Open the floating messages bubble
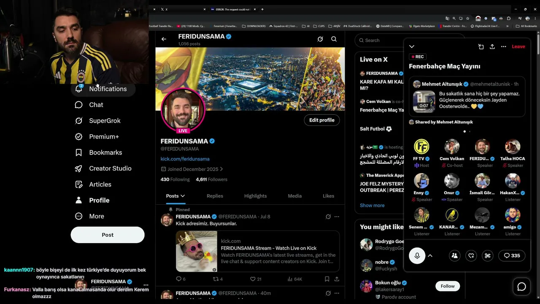Viewport: 540px width, 304px height. pyautogui.click(x=522, y=287)
